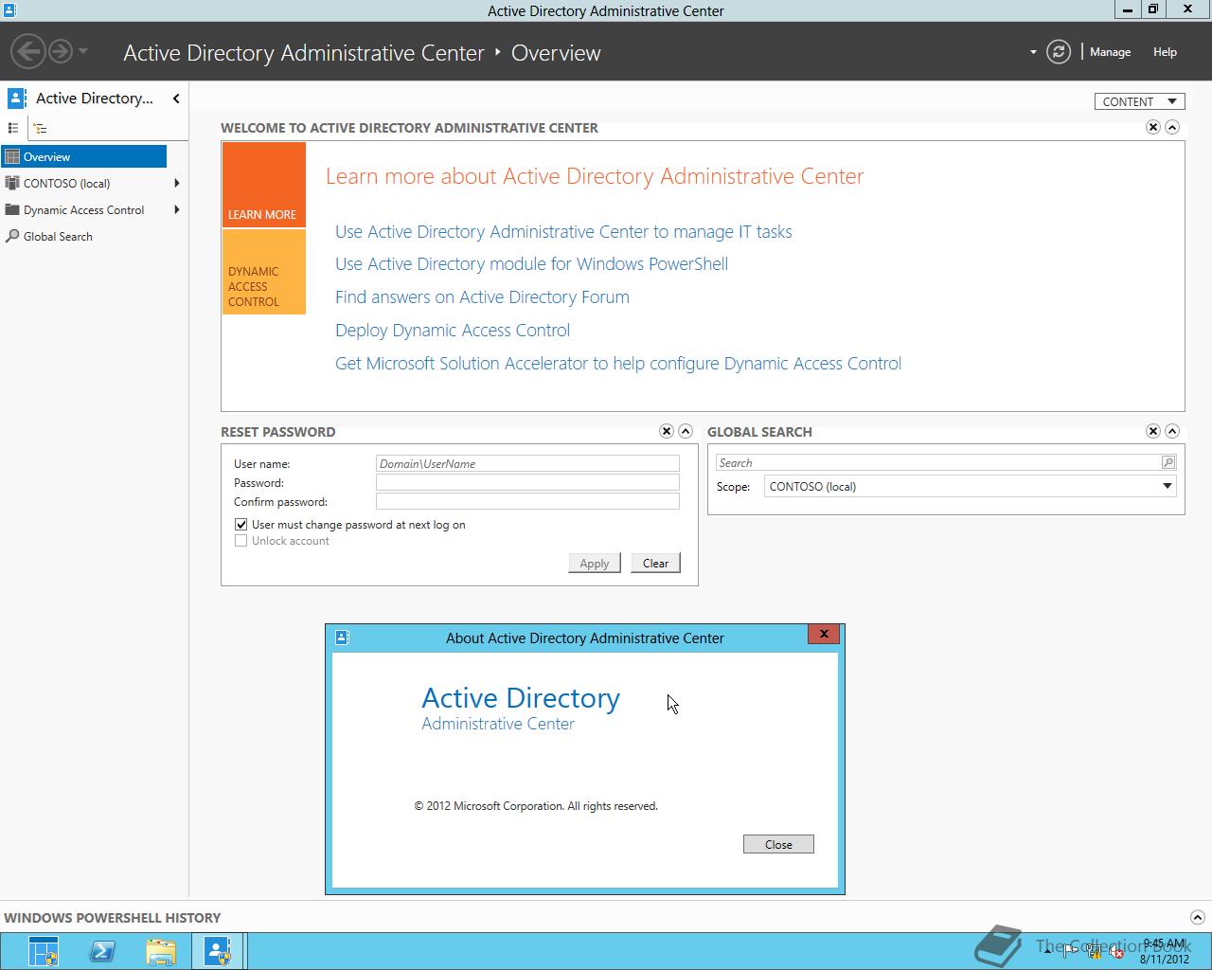
Task: Close the Reset Password tile
Action: click(x=667, y=431)
